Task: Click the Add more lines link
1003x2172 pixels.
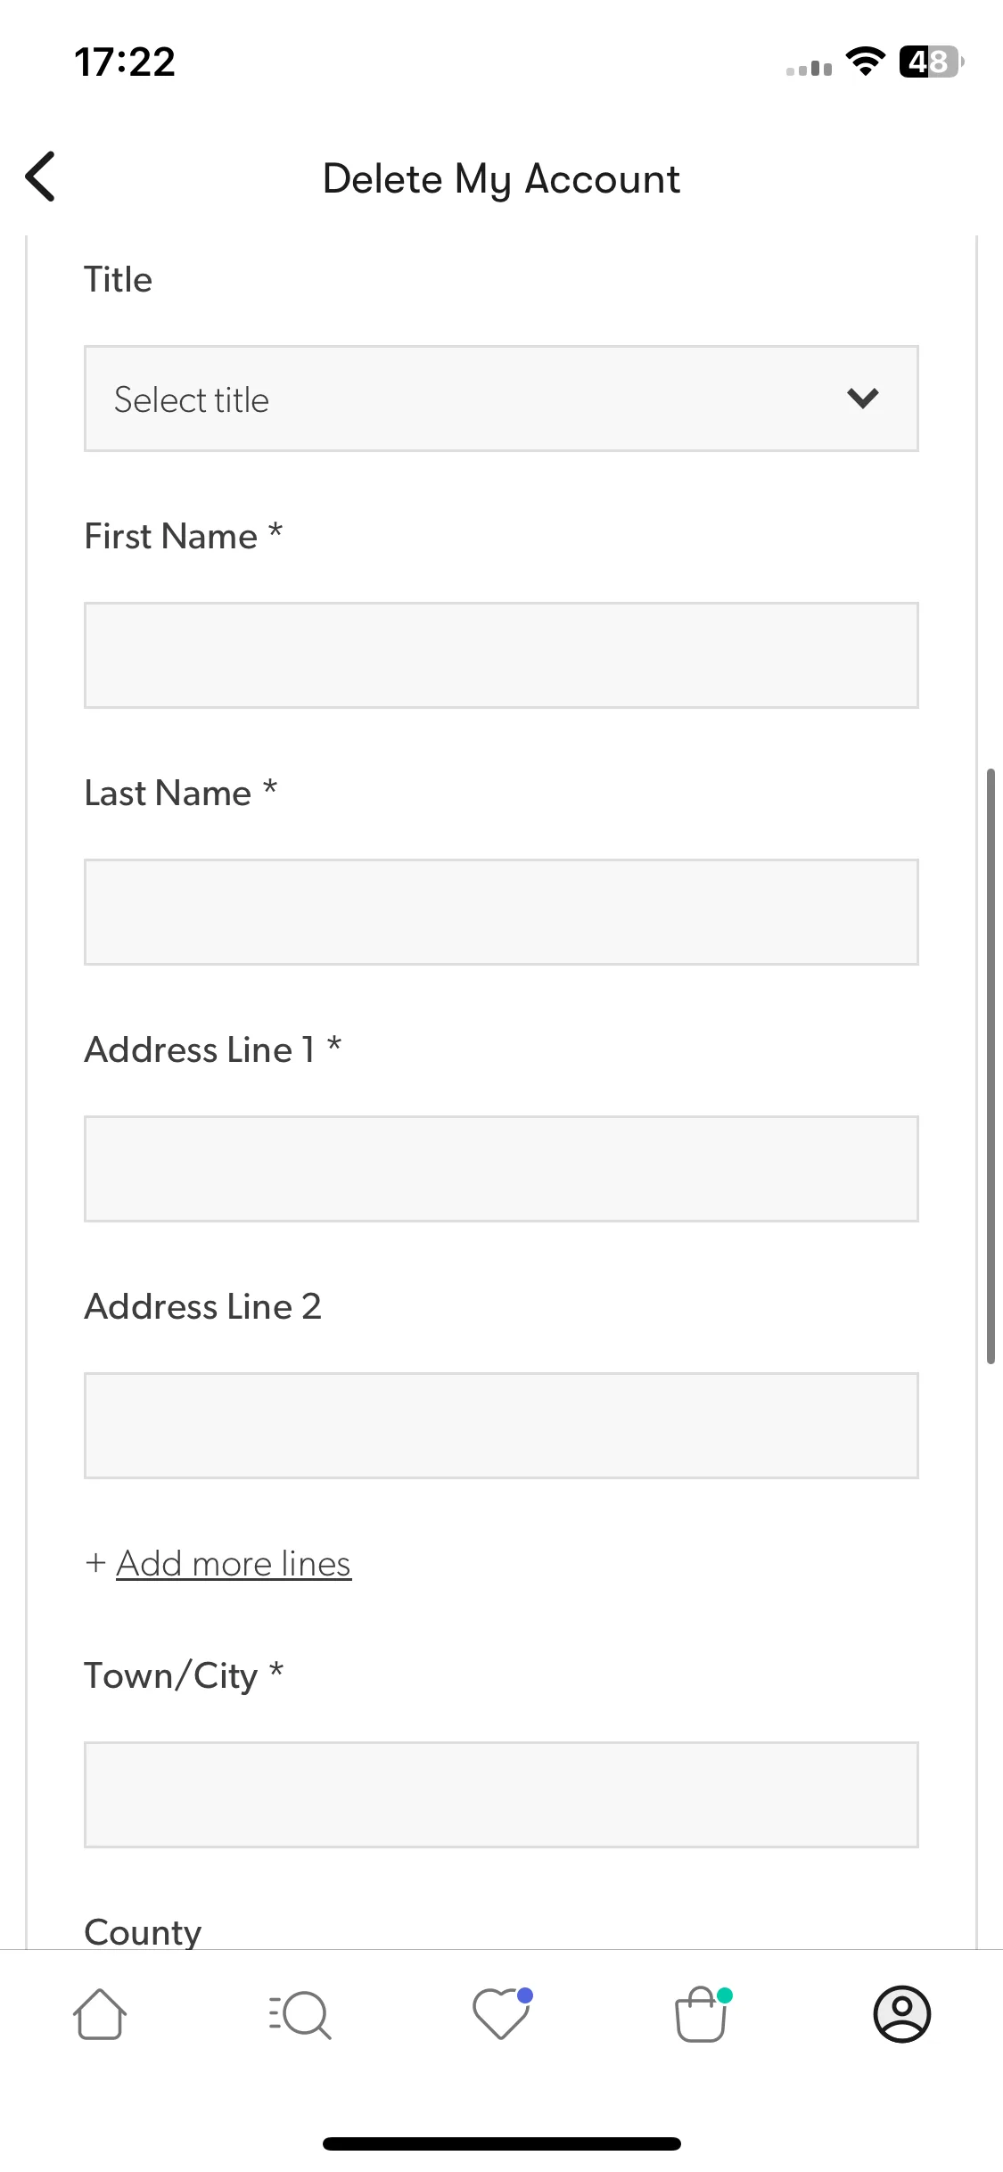Action: coord(234,1563)
